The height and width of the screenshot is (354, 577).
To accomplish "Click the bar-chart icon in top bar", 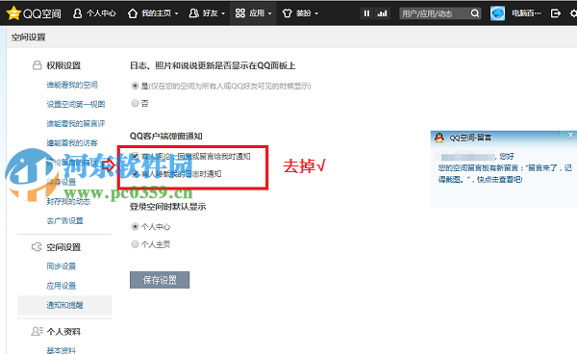I will coord(383,13).
